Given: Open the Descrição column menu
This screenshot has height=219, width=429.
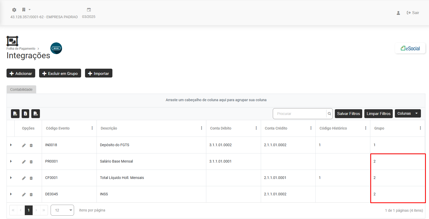Looking at the screenshot, I should pyautogui.click(x=201, y=128).
